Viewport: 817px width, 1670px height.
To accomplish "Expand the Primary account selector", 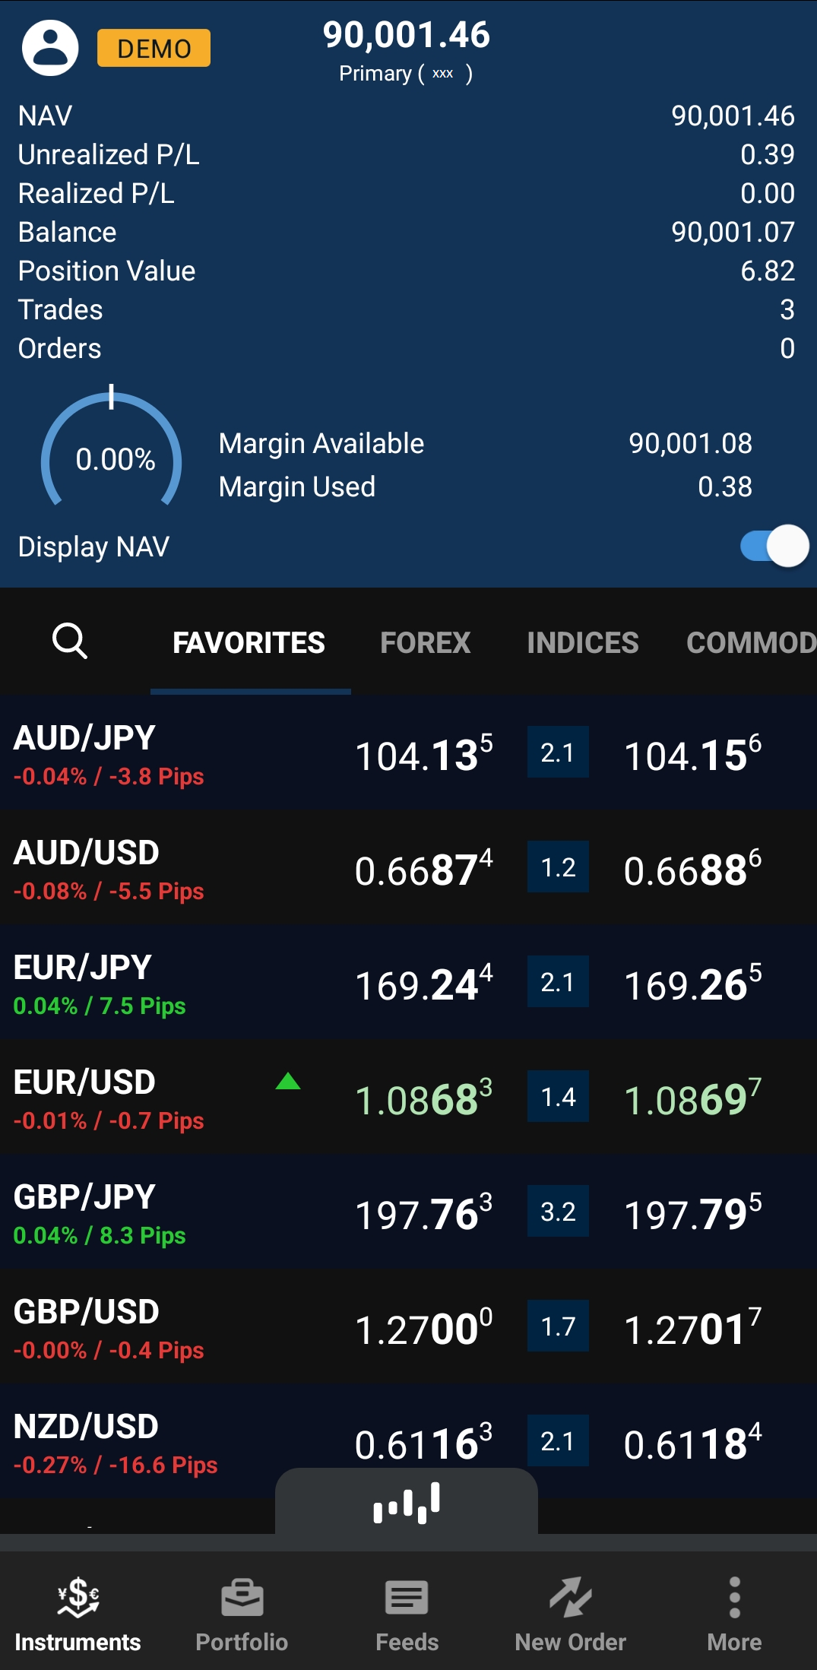I will (406, 74).
